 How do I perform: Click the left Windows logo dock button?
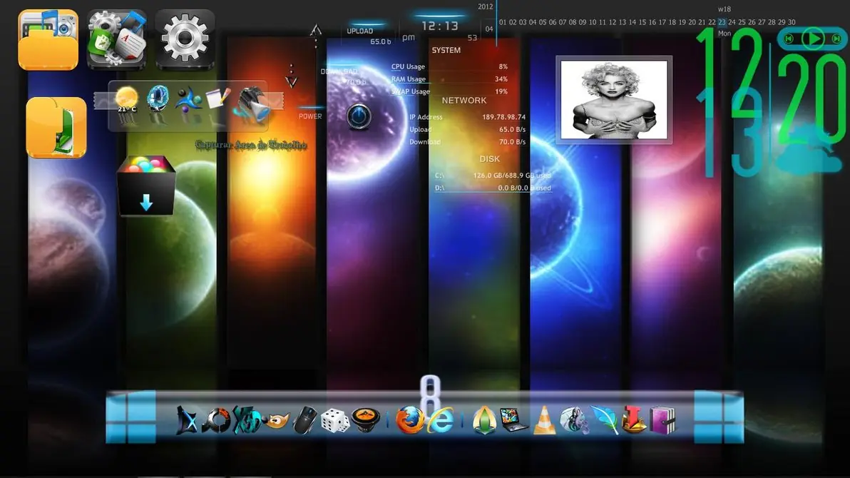click(x=130, y=417)
